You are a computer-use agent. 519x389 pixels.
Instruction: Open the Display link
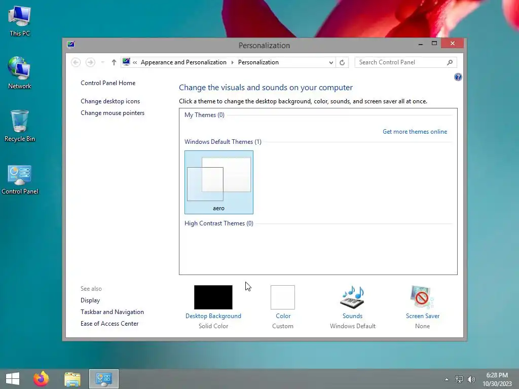point(90,300)
